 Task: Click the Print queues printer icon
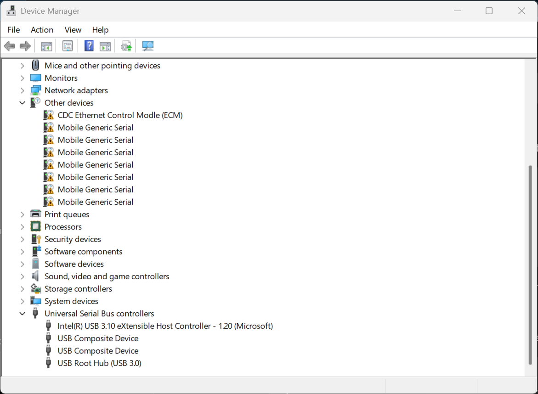(x=35, y=214)
